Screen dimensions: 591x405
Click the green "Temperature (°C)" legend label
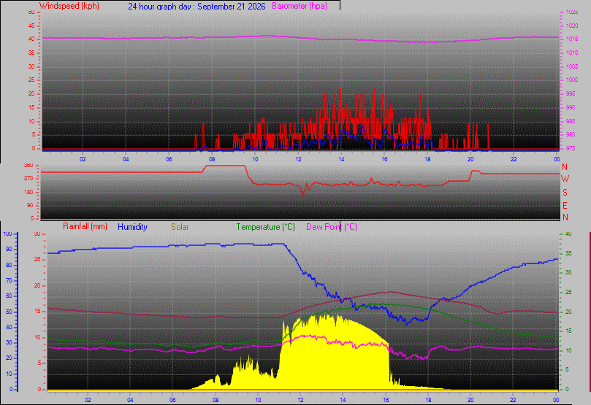[x=266, y=227]
